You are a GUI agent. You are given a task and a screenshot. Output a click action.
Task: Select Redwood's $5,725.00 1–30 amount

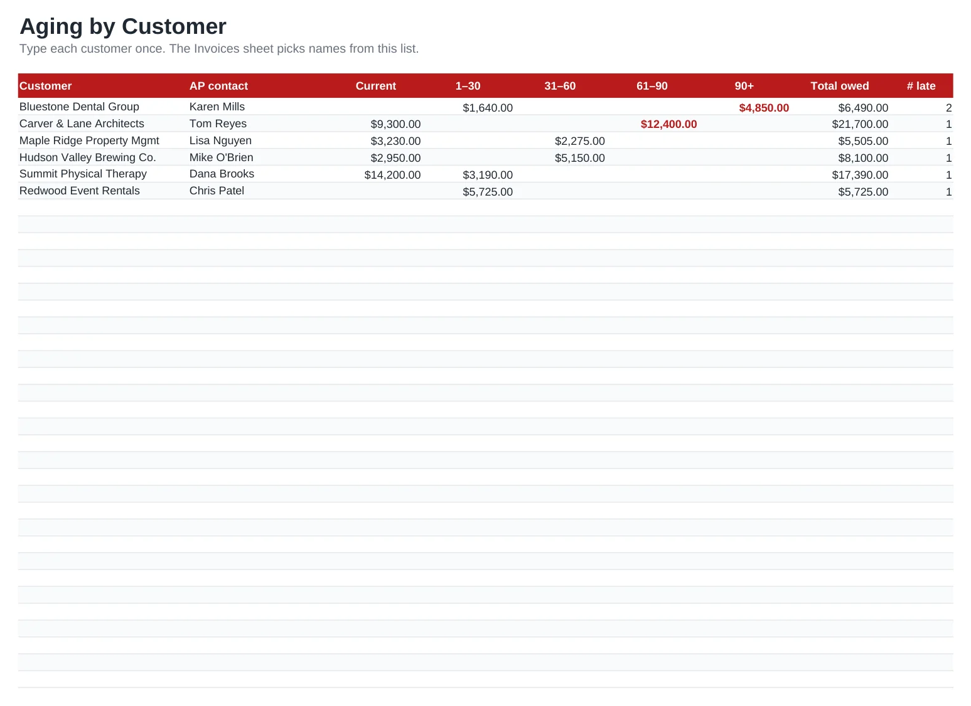488,192
